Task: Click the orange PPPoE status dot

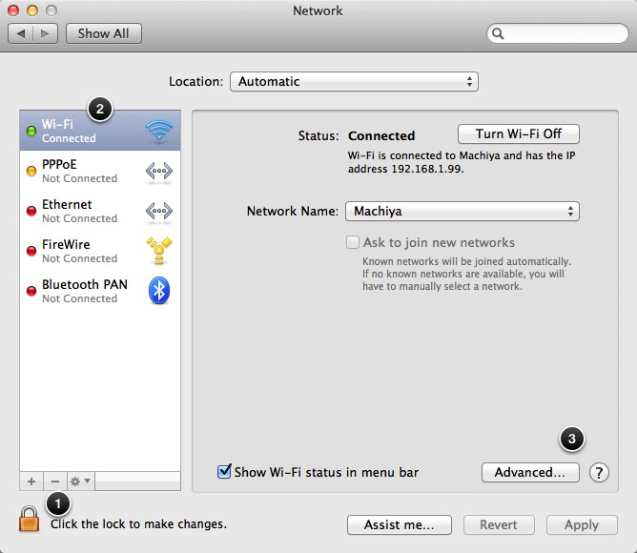Action: point(31,171)
